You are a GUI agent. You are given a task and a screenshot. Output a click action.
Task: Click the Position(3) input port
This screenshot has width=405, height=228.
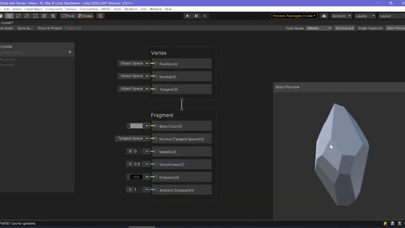(156, 63)
